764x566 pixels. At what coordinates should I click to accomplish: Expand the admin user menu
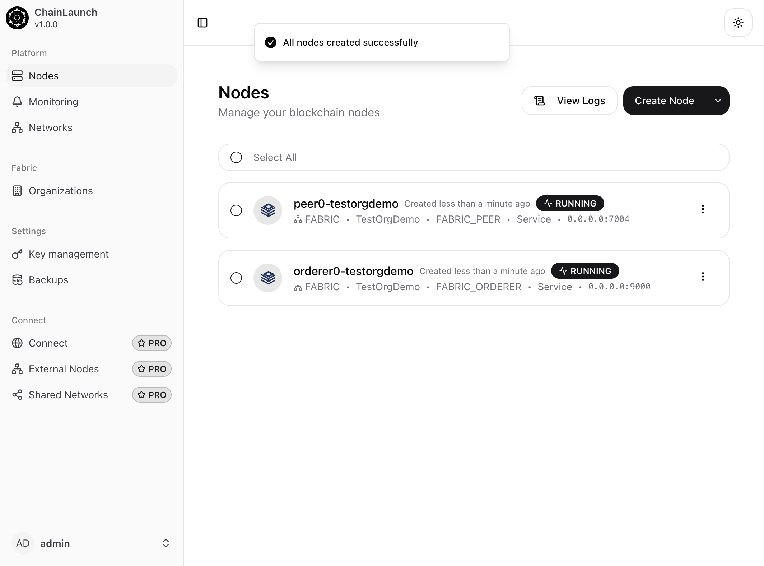pyautogui.click(x=166, y=543)
